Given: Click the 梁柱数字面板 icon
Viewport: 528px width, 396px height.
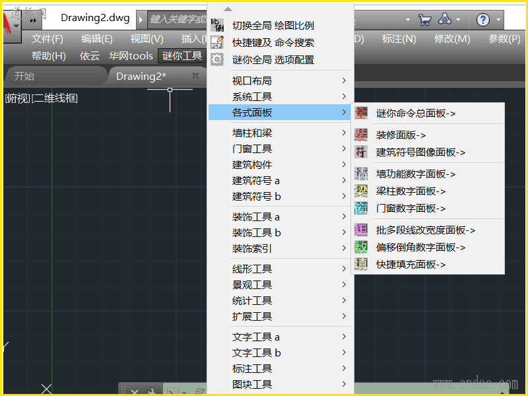Looking at the screenshot, I should pyautogui.click(x=361, y=191).
